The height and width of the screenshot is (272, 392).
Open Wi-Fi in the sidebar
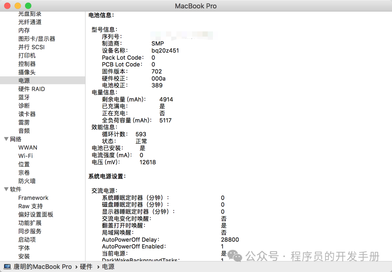(x=25, y=156)
